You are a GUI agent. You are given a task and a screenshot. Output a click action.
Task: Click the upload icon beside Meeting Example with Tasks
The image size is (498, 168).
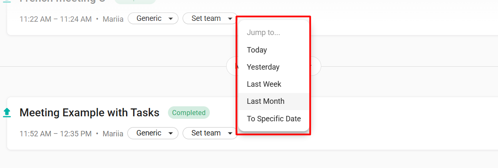[7, 113]
